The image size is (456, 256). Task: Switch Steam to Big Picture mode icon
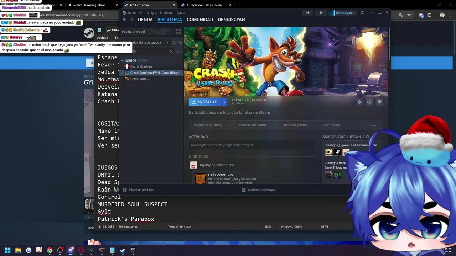363,13
